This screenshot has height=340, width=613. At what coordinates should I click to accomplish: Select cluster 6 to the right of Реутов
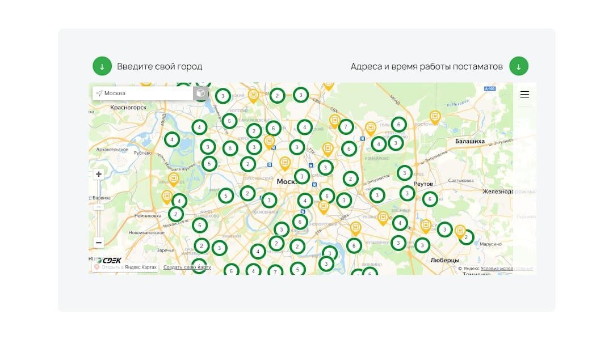pyautogui.click(x=430, y=199)
